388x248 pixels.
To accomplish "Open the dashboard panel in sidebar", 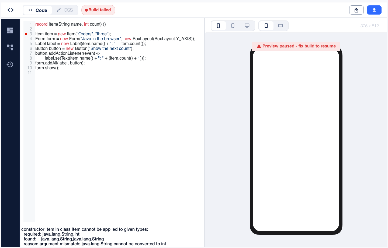I will coord(10,30).
